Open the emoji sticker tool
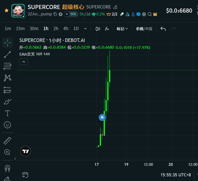The width and height of the screenshot is (198, 181). click(8, 125)
